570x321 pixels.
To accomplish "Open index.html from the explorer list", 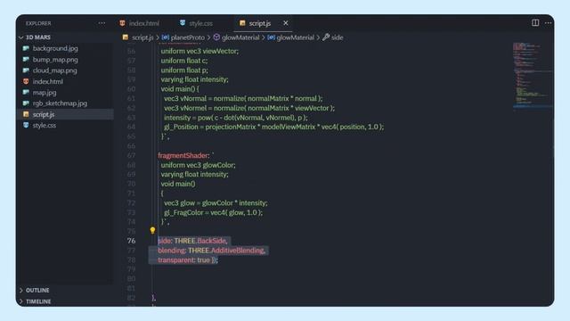I will point(47,81).
